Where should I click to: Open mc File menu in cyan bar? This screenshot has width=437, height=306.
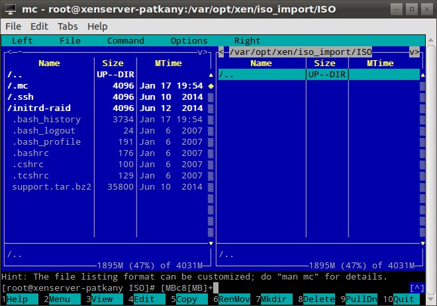[70, 41]
